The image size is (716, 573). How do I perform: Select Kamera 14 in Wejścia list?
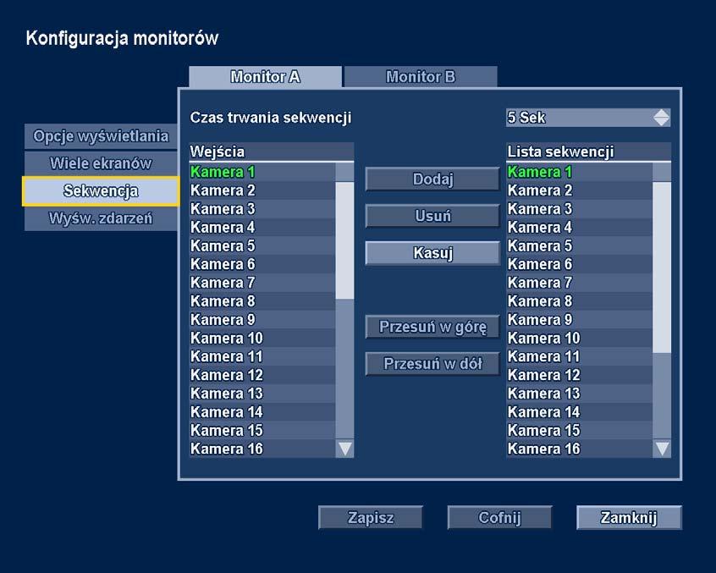pos(262,412)
